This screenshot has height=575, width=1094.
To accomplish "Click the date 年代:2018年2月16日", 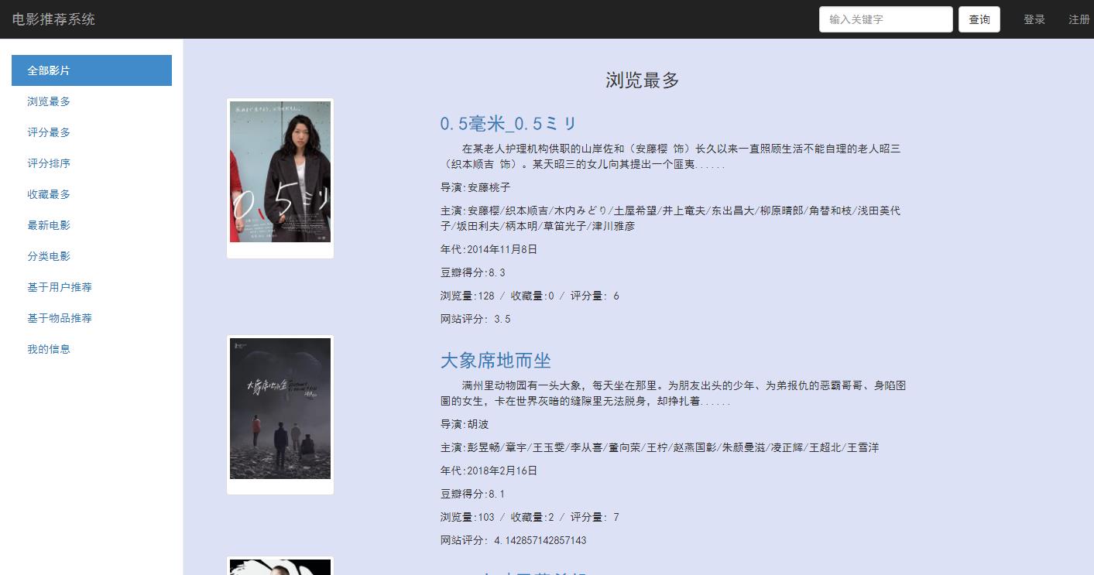I will (489, 471).
